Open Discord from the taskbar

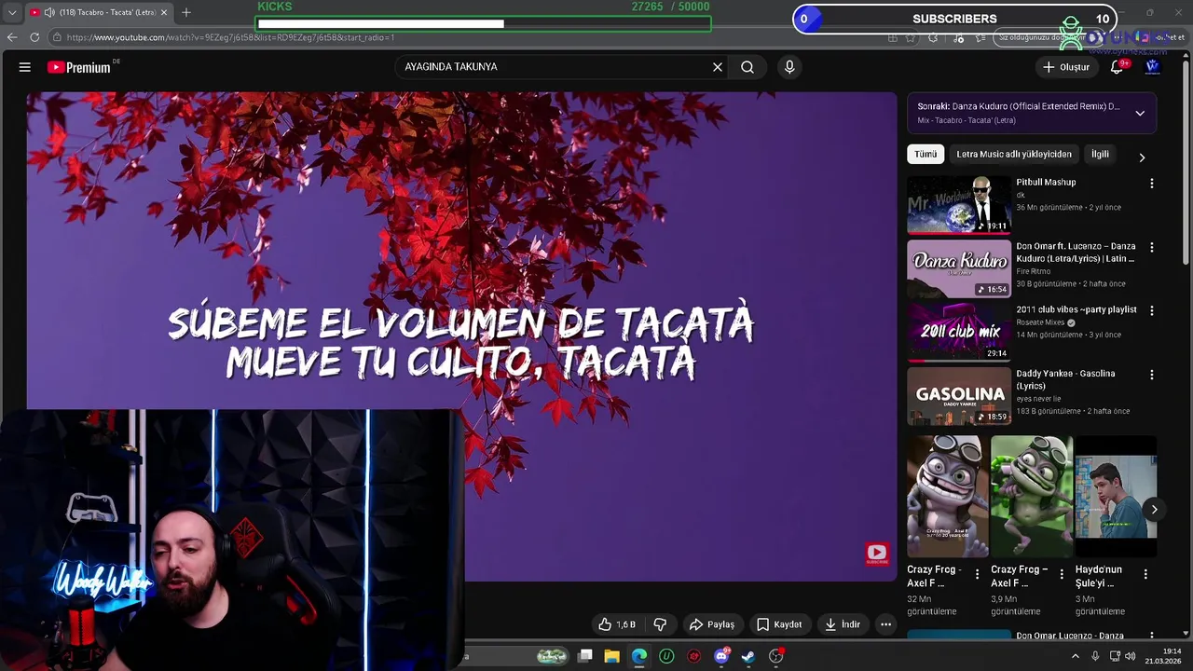721,656
